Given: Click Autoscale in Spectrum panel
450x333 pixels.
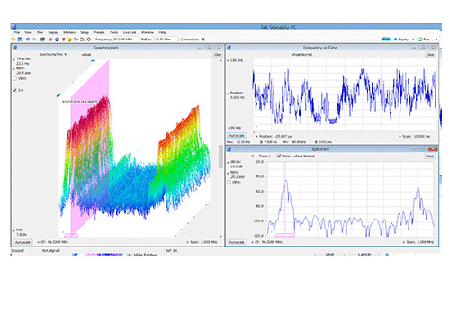Looking at the screenshot, I should pyautogui.click(x=237, y=242).
